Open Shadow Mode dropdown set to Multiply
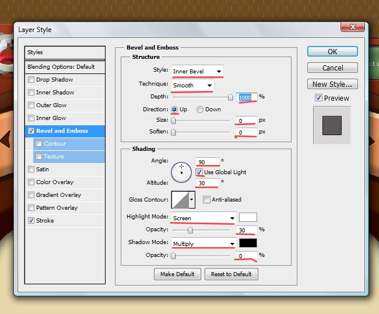Image resolution: width=379 pixels, height=314 pixels. (203, 243)
